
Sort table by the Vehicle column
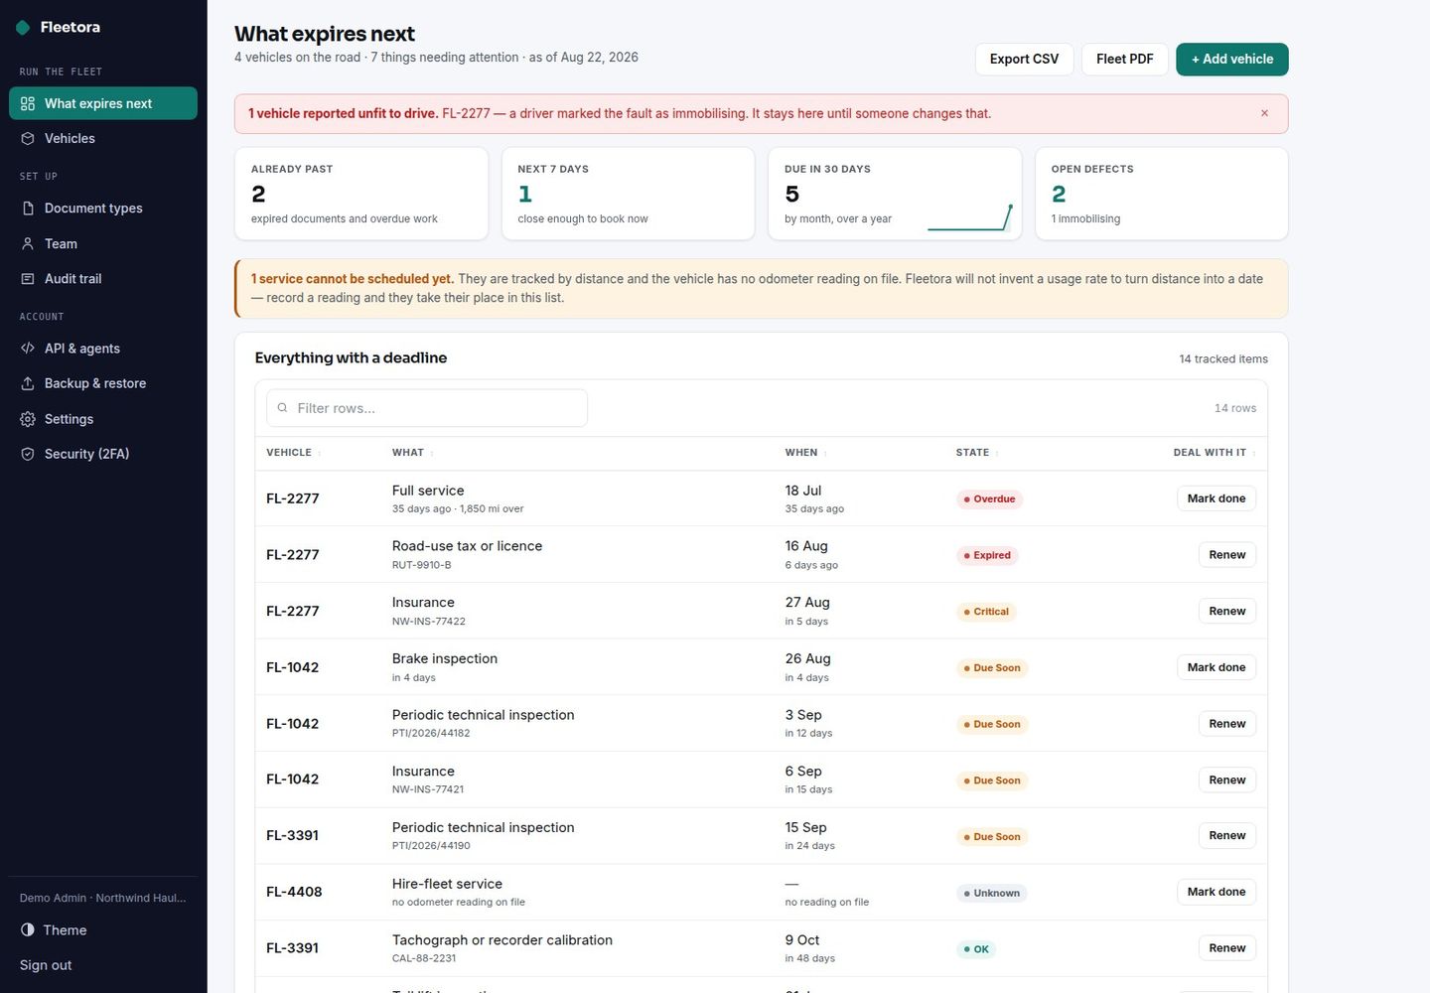click(x=292, y=453)
